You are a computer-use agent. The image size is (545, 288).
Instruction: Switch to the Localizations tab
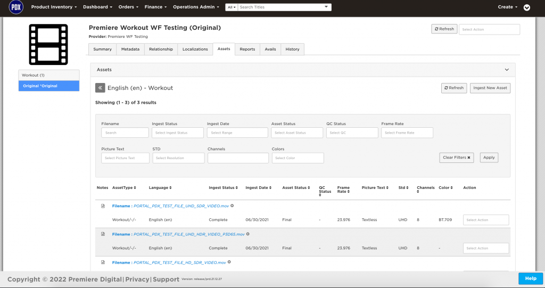pos(195,50)
